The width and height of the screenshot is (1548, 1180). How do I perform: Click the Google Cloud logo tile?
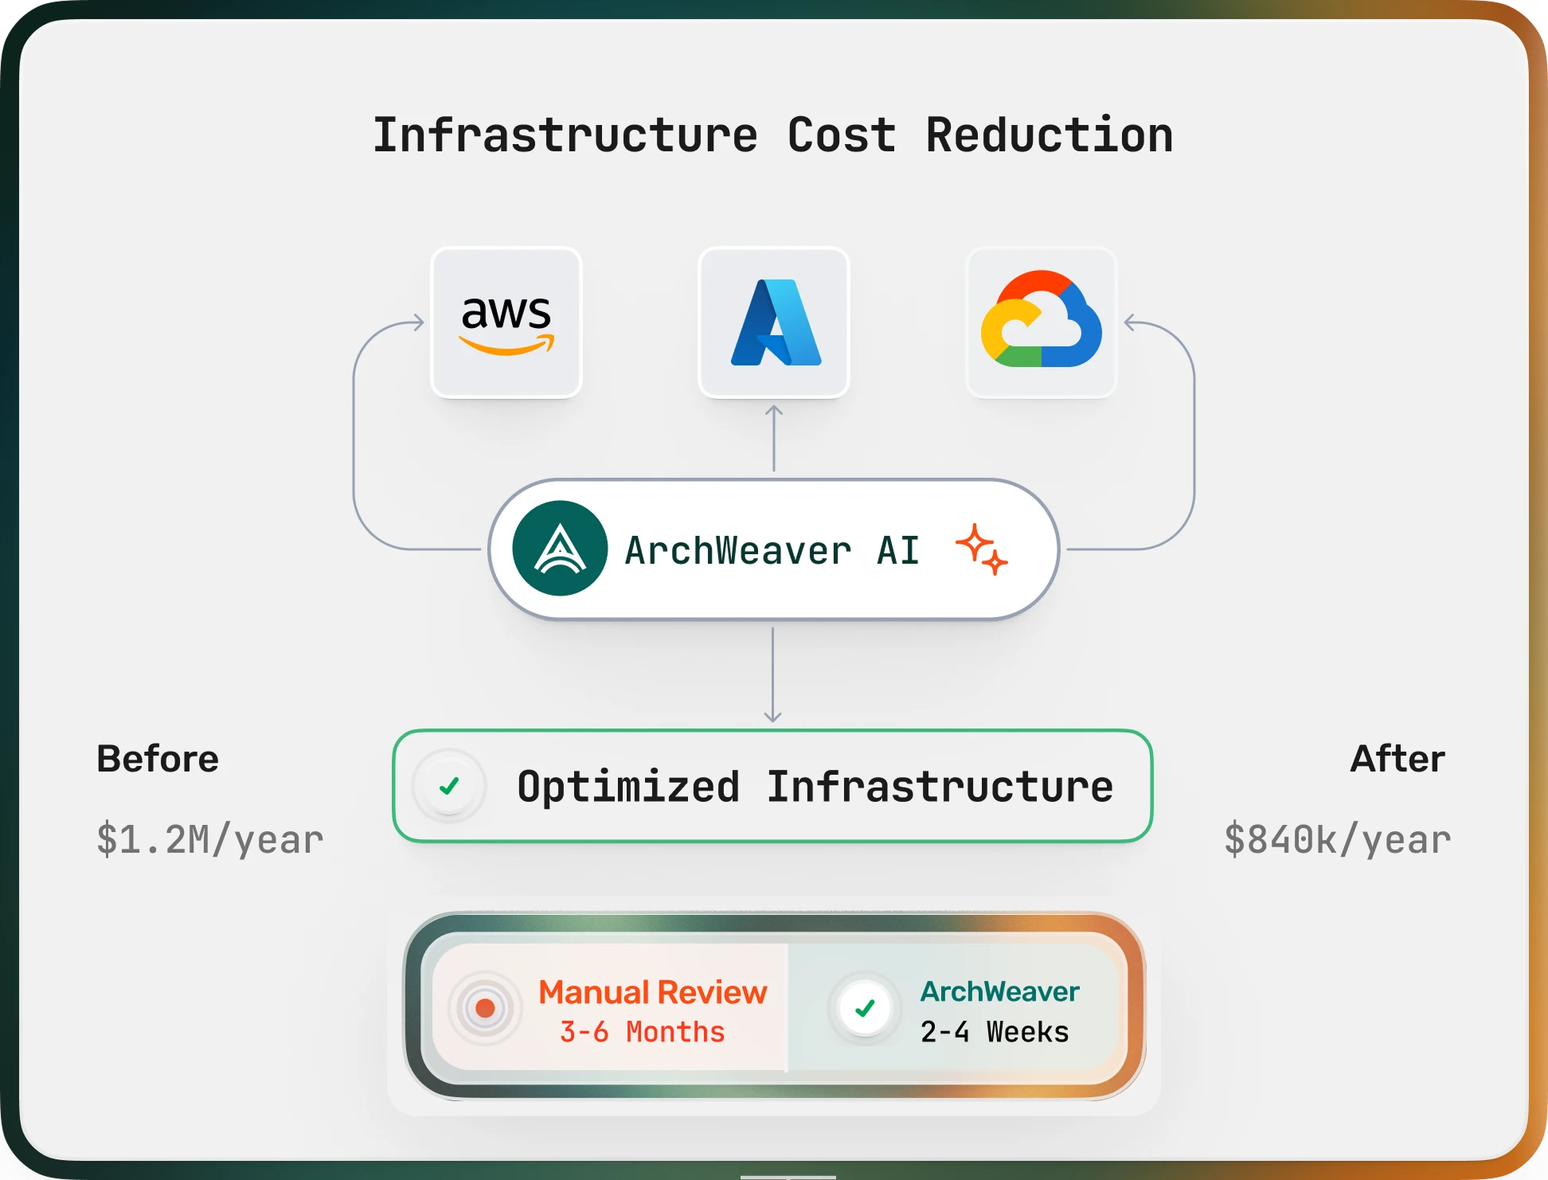1042,322
